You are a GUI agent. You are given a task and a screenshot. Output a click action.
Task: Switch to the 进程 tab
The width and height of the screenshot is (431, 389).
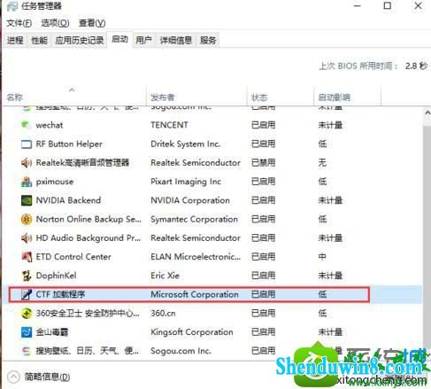(x=15, y=40)
